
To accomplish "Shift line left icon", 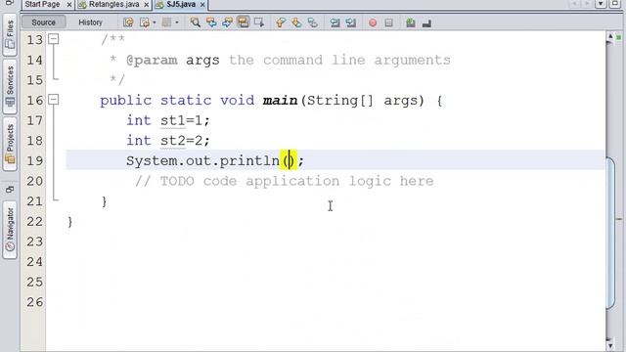I will click(x=335, y=22).
